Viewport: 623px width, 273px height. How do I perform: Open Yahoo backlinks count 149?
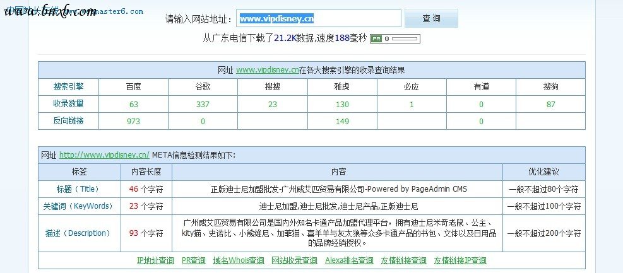pyautogui.click(x=342, y=121)
